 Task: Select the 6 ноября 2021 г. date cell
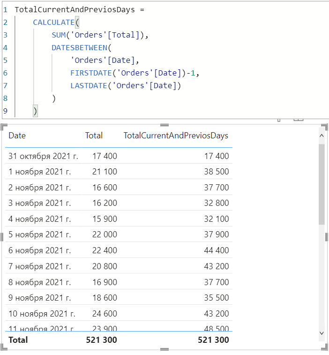coord(39,250)
